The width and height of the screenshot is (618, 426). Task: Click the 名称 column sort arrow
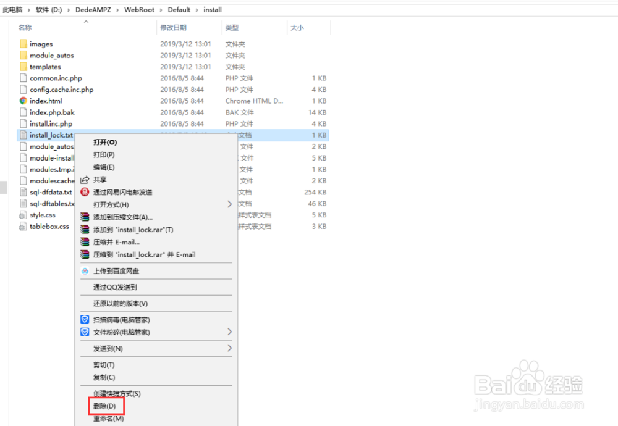85,22
